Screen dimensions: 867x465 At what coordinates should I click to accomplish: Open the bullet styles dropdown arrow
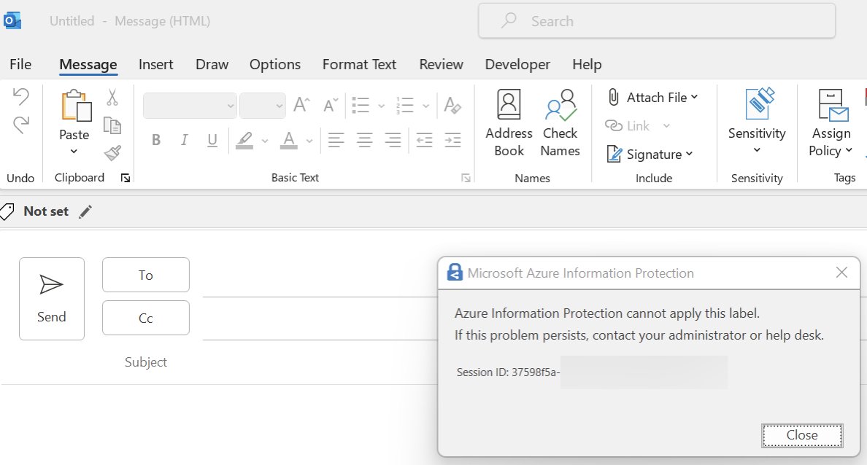381,106
